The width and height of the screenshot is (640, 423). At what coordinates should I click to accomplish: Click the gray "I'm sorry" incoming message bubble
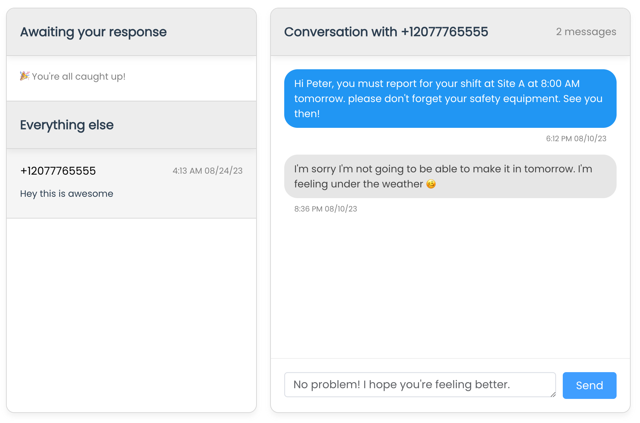pos(450,176)
